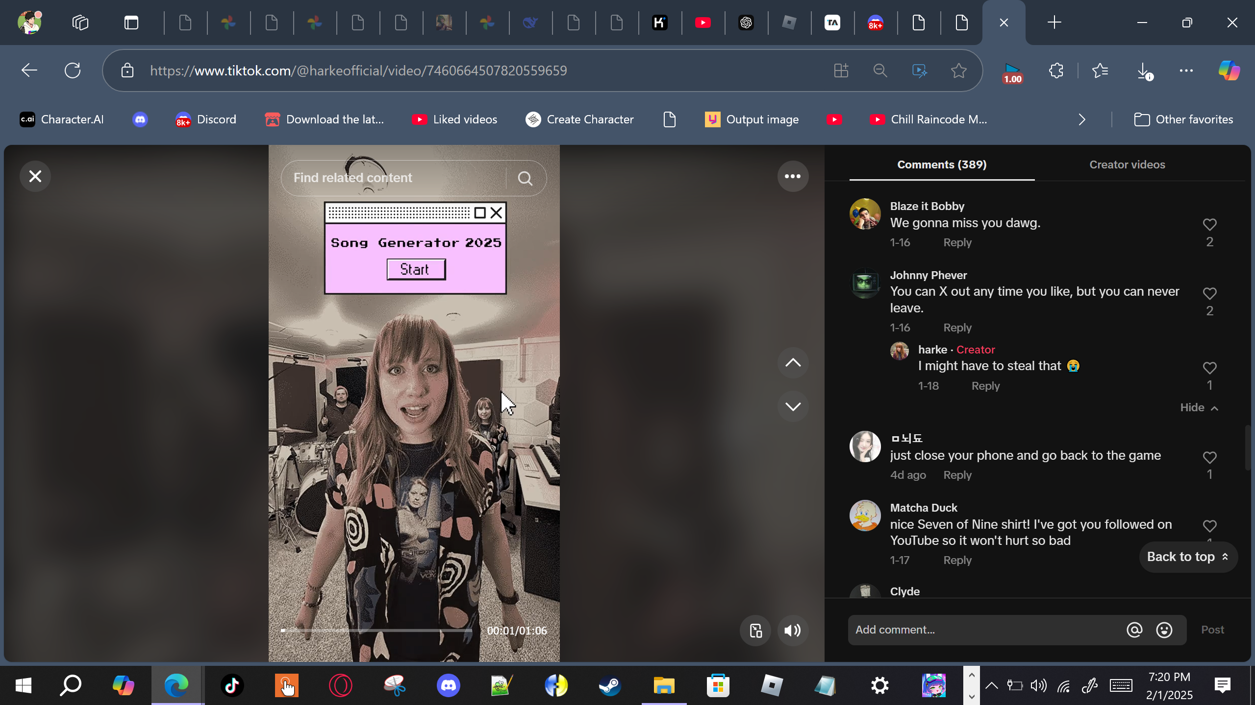
Task: Select the Comments (389) tab
Action: [941, 164]
